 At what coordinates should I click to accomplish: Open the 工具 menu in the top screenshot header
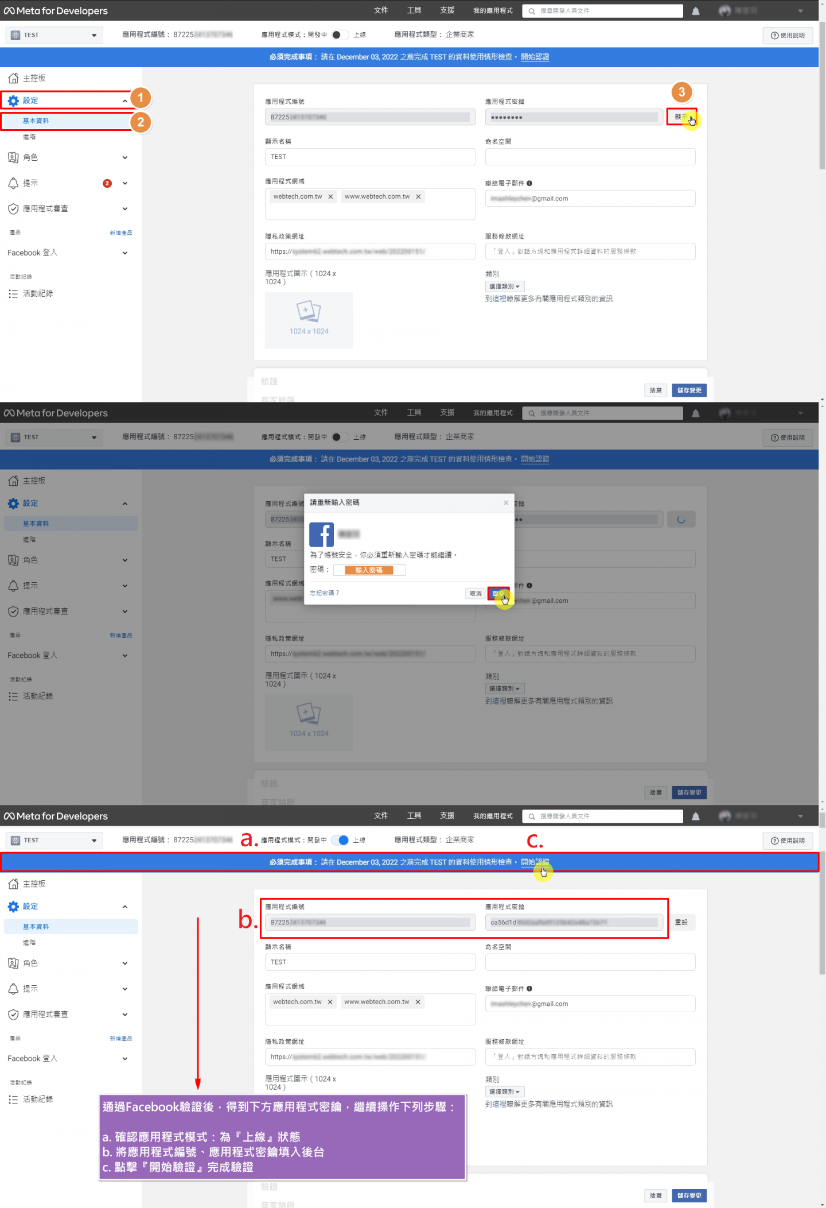pyautogui.click(x=414, y=10)
